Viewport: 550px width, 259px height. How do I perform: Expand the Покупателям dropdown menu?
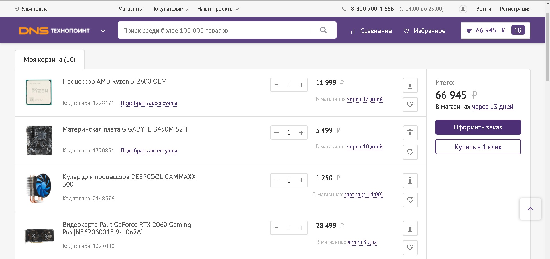[170, 9]
